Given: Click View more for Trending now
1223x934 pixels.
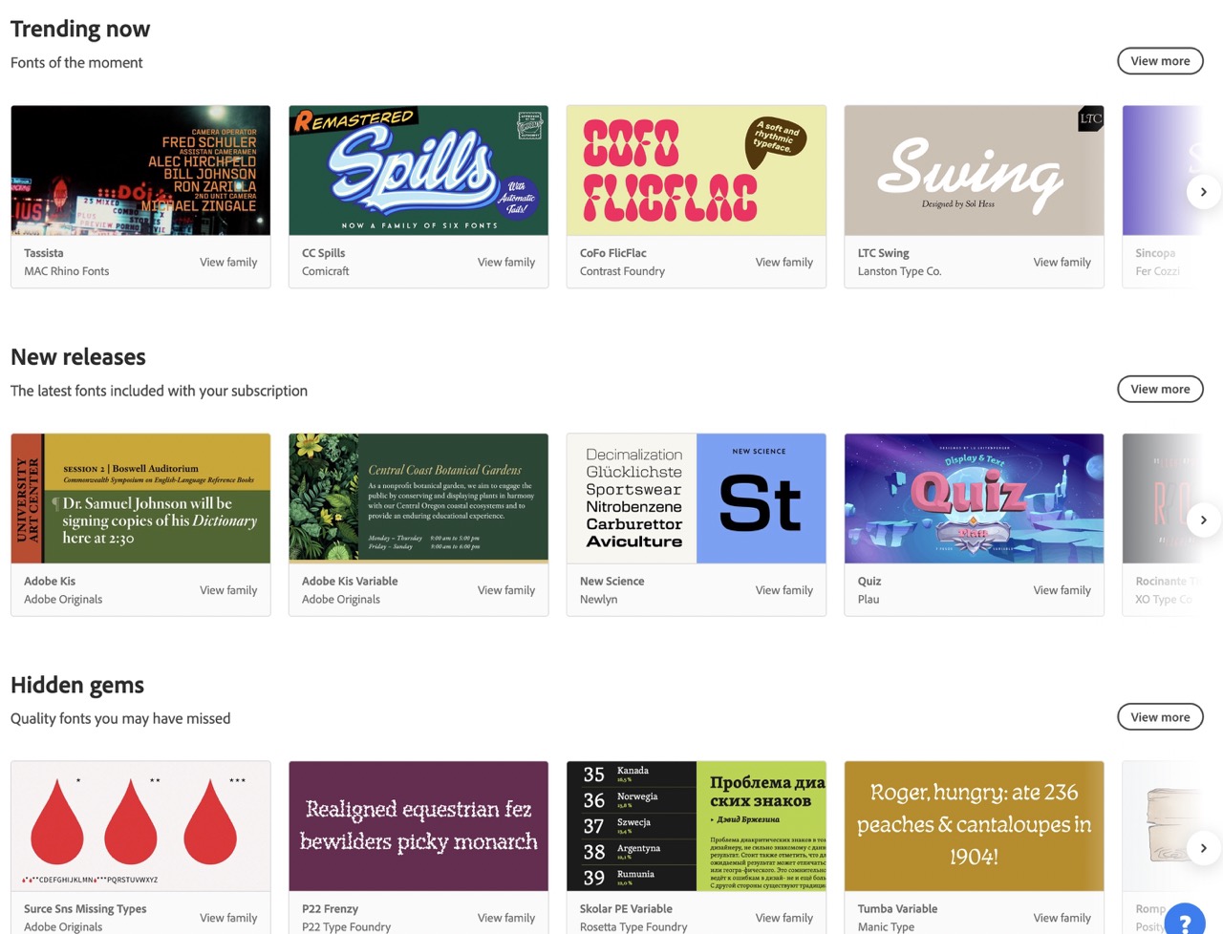Looking at the screenshot, I should 1160,61.
